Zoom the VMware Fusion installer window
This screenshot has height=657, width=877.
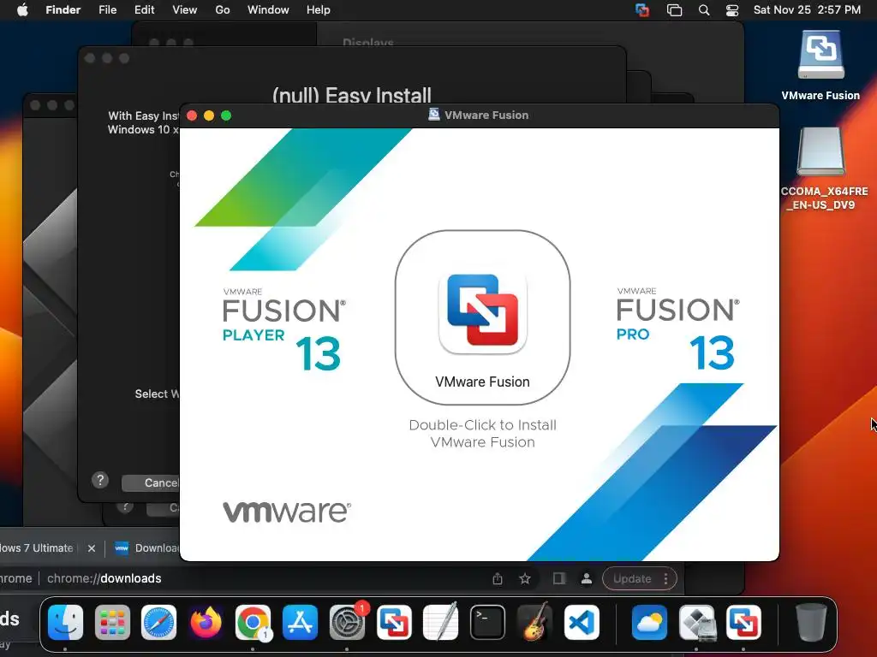click(226, 115)
